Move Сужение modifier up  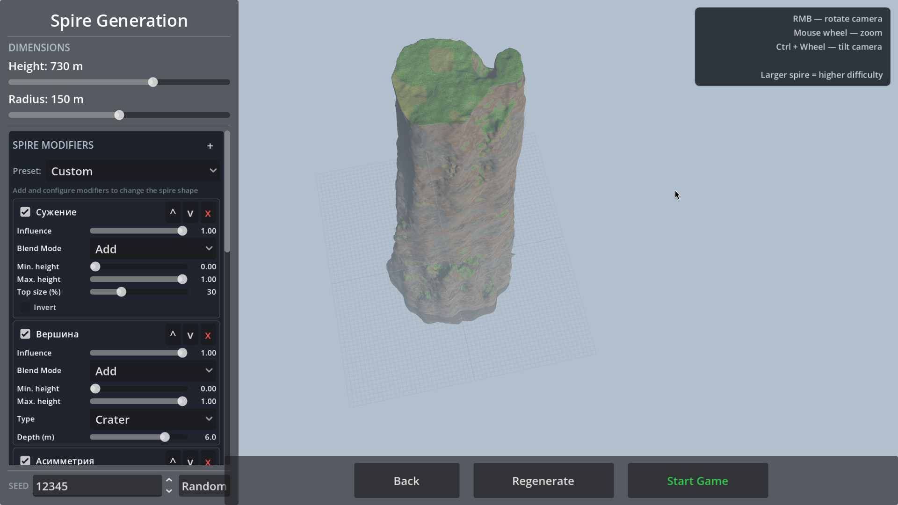pyautogui.click(x=173, y=212)
